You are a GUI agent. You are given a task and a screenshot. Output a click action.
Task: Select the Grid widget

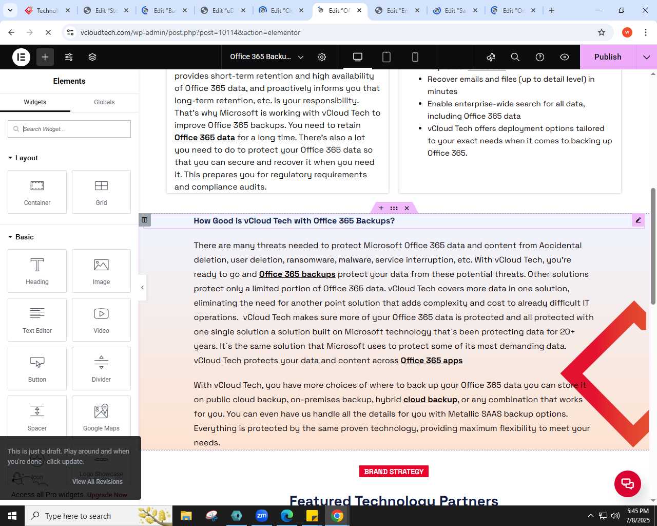coord(101,192)
